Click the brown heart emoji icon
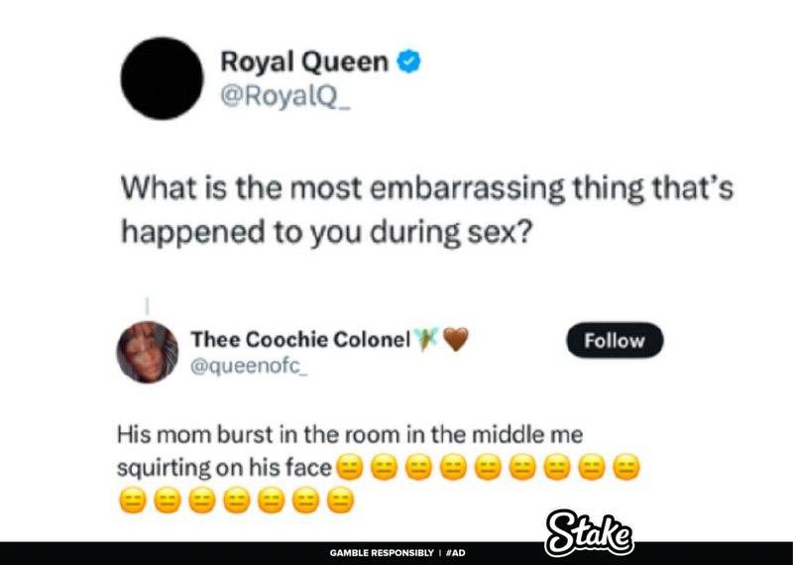Image resolution: width=793 pixels, height=565 pixels. [x=456, y=339]
